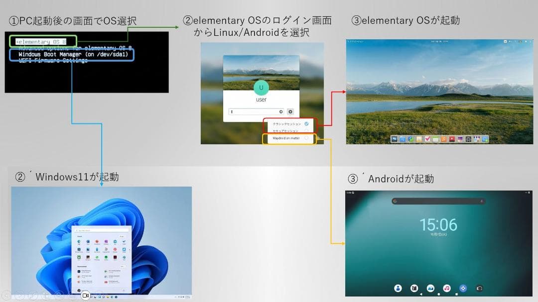Choose the Waydroid on mutter session
The image size is (538, 302).
point(290,138)
